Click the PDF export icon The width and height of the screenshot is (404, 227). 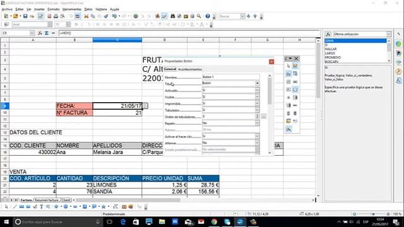pyautogui.click(x=49, y=16)
